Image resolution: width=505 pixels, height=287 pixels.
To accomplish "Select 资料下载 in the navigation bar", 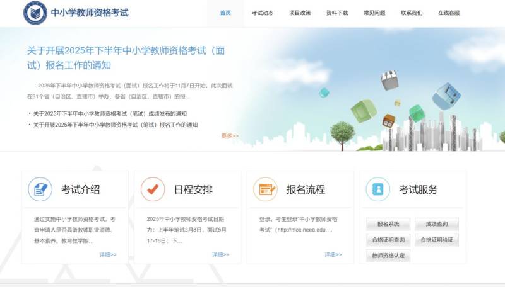I will (x=337, y=13).
